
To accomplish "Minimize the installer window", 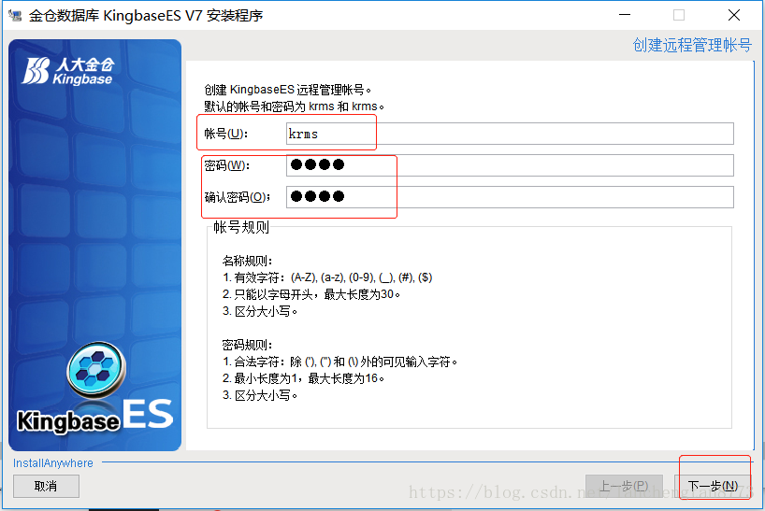I will point(625,15).
